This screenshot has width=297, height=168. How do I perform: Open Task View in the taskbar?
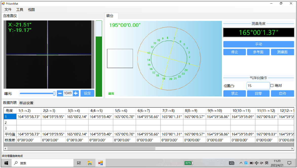[x=79, y=163]
